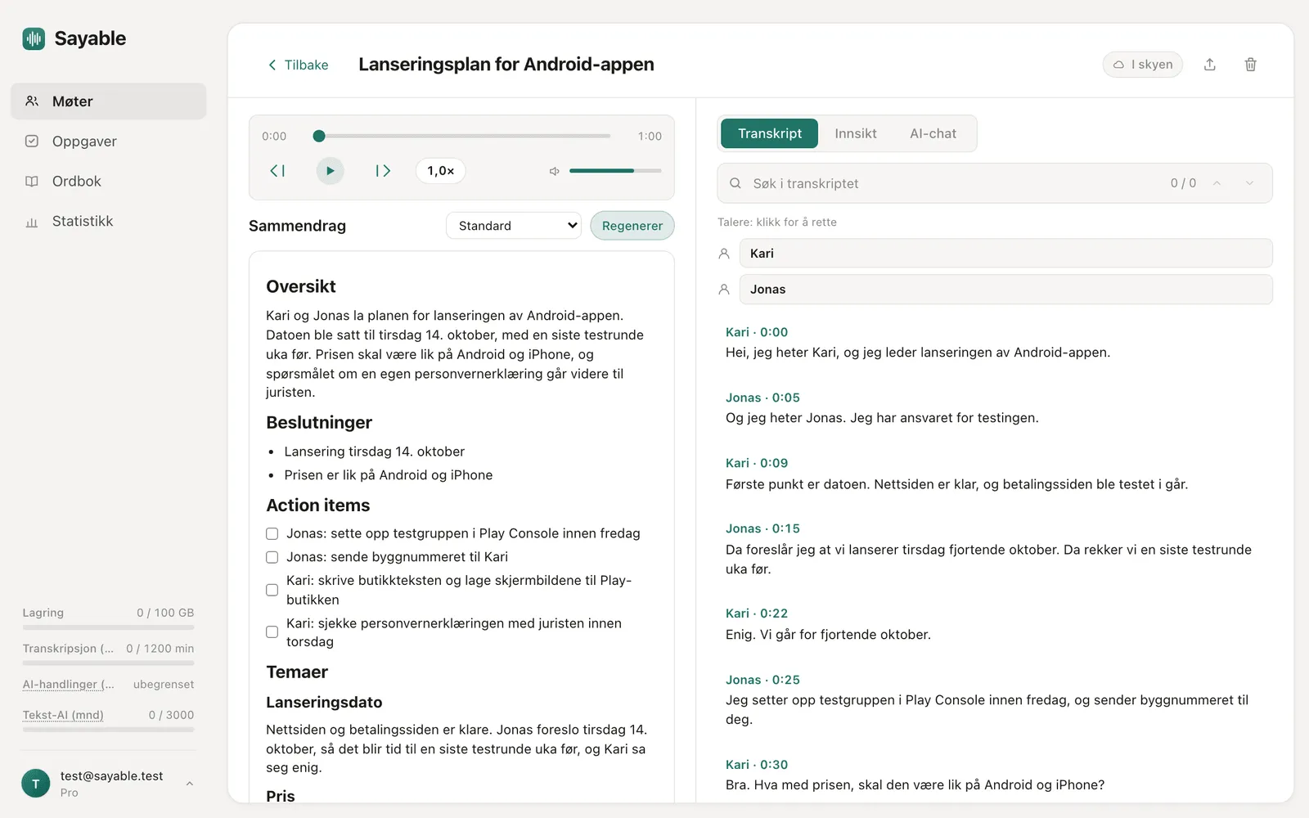Click the Sayable logo icon
The height and width of the screenshot is (818, 1309).
34,38
